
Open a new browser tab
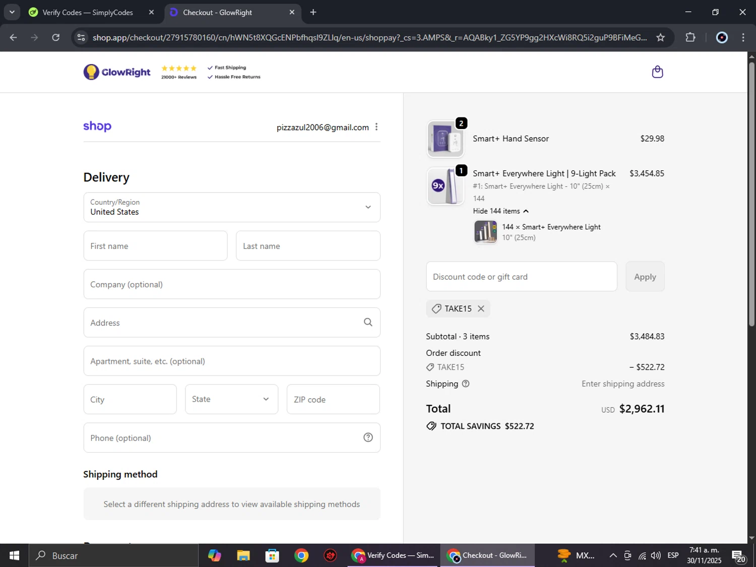pyautogui.click(x=313, y=12)
